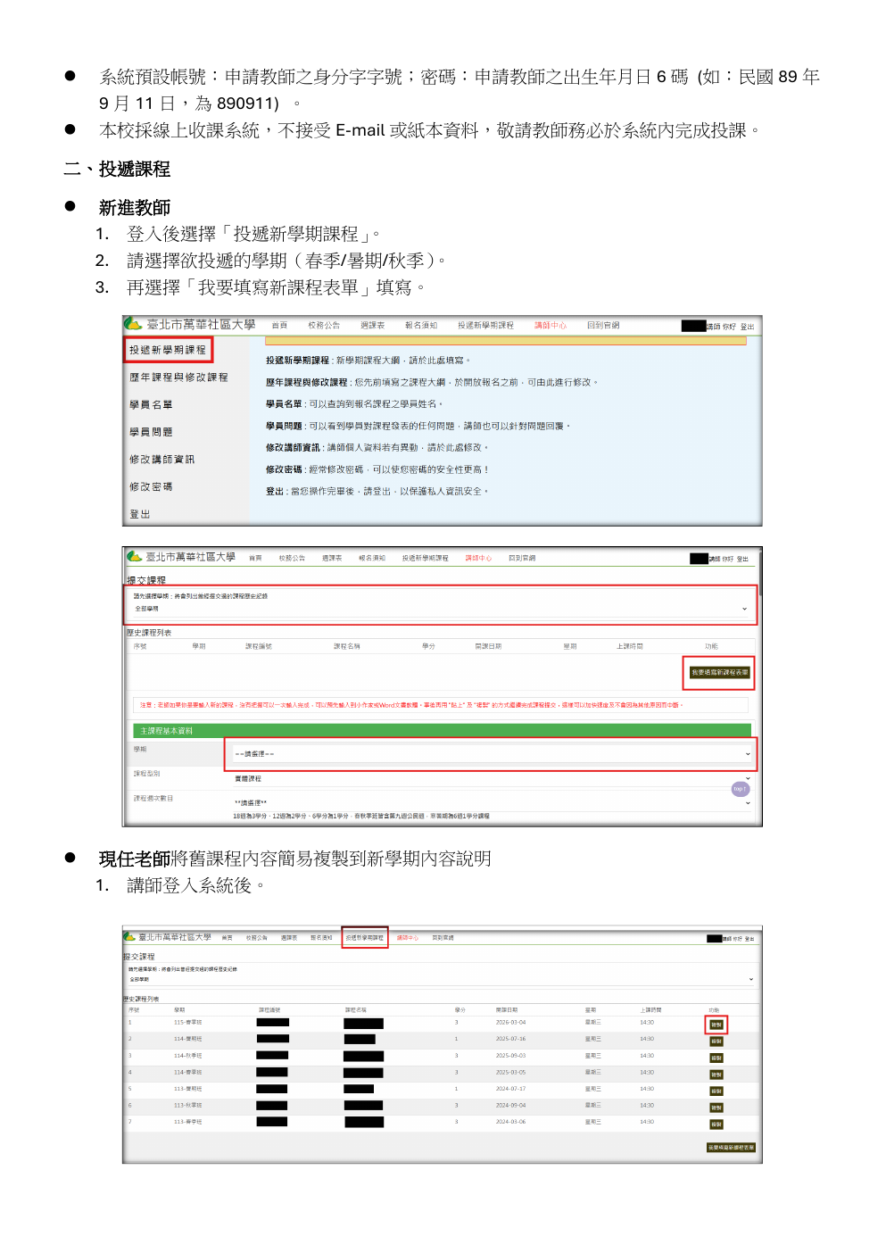886x1253 pixels.
Task: Click the date cell 2025-09-03
Action: [x=511, y=1056]
